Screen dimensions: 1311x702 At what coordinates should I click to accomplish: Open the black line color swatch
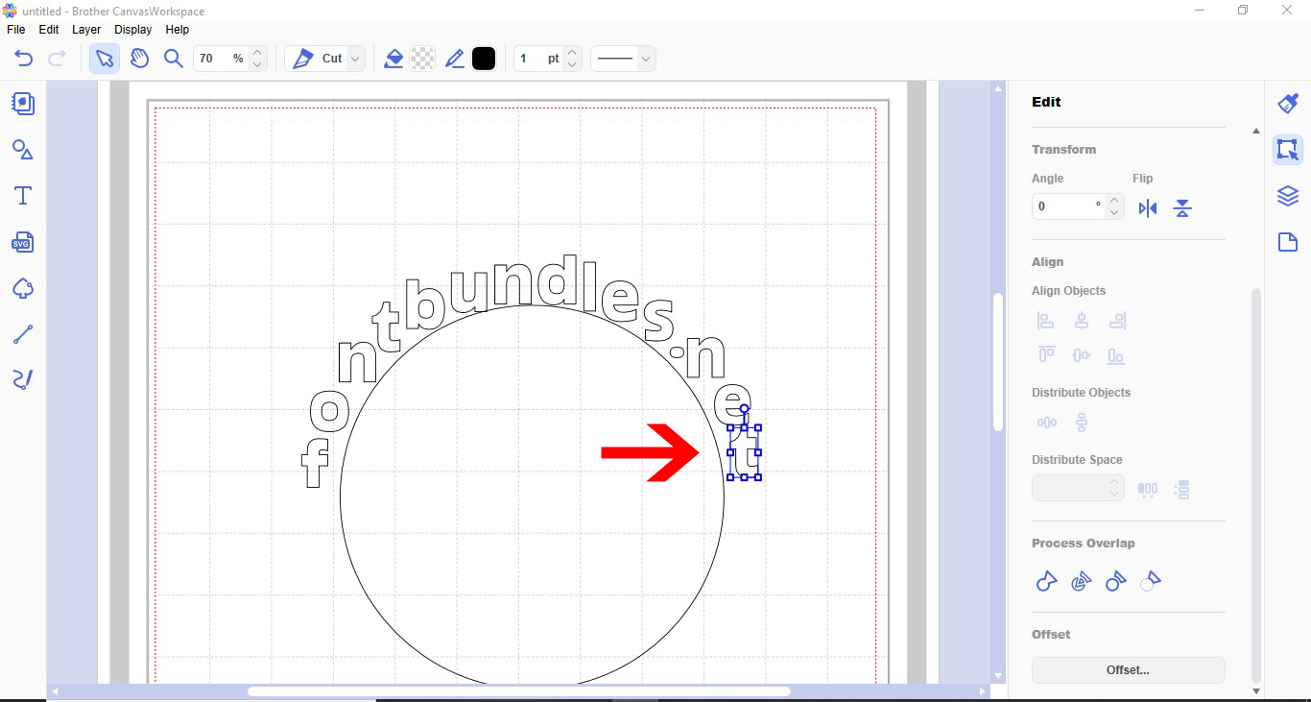(x=484, y=59)
